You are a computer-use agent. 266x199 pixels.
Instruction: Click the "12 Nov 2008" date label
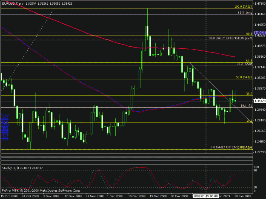point(73,196)
